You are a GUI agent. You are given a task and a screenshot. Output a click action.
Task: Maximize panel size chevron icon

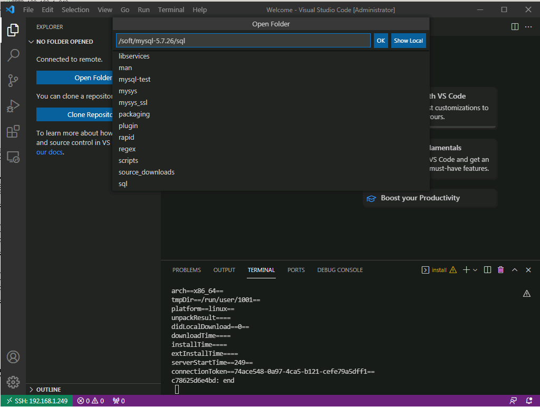pyautogui.click(x=515, y=270)
